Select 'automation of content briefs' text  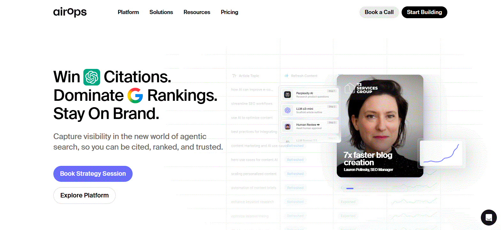pos(254,188)
